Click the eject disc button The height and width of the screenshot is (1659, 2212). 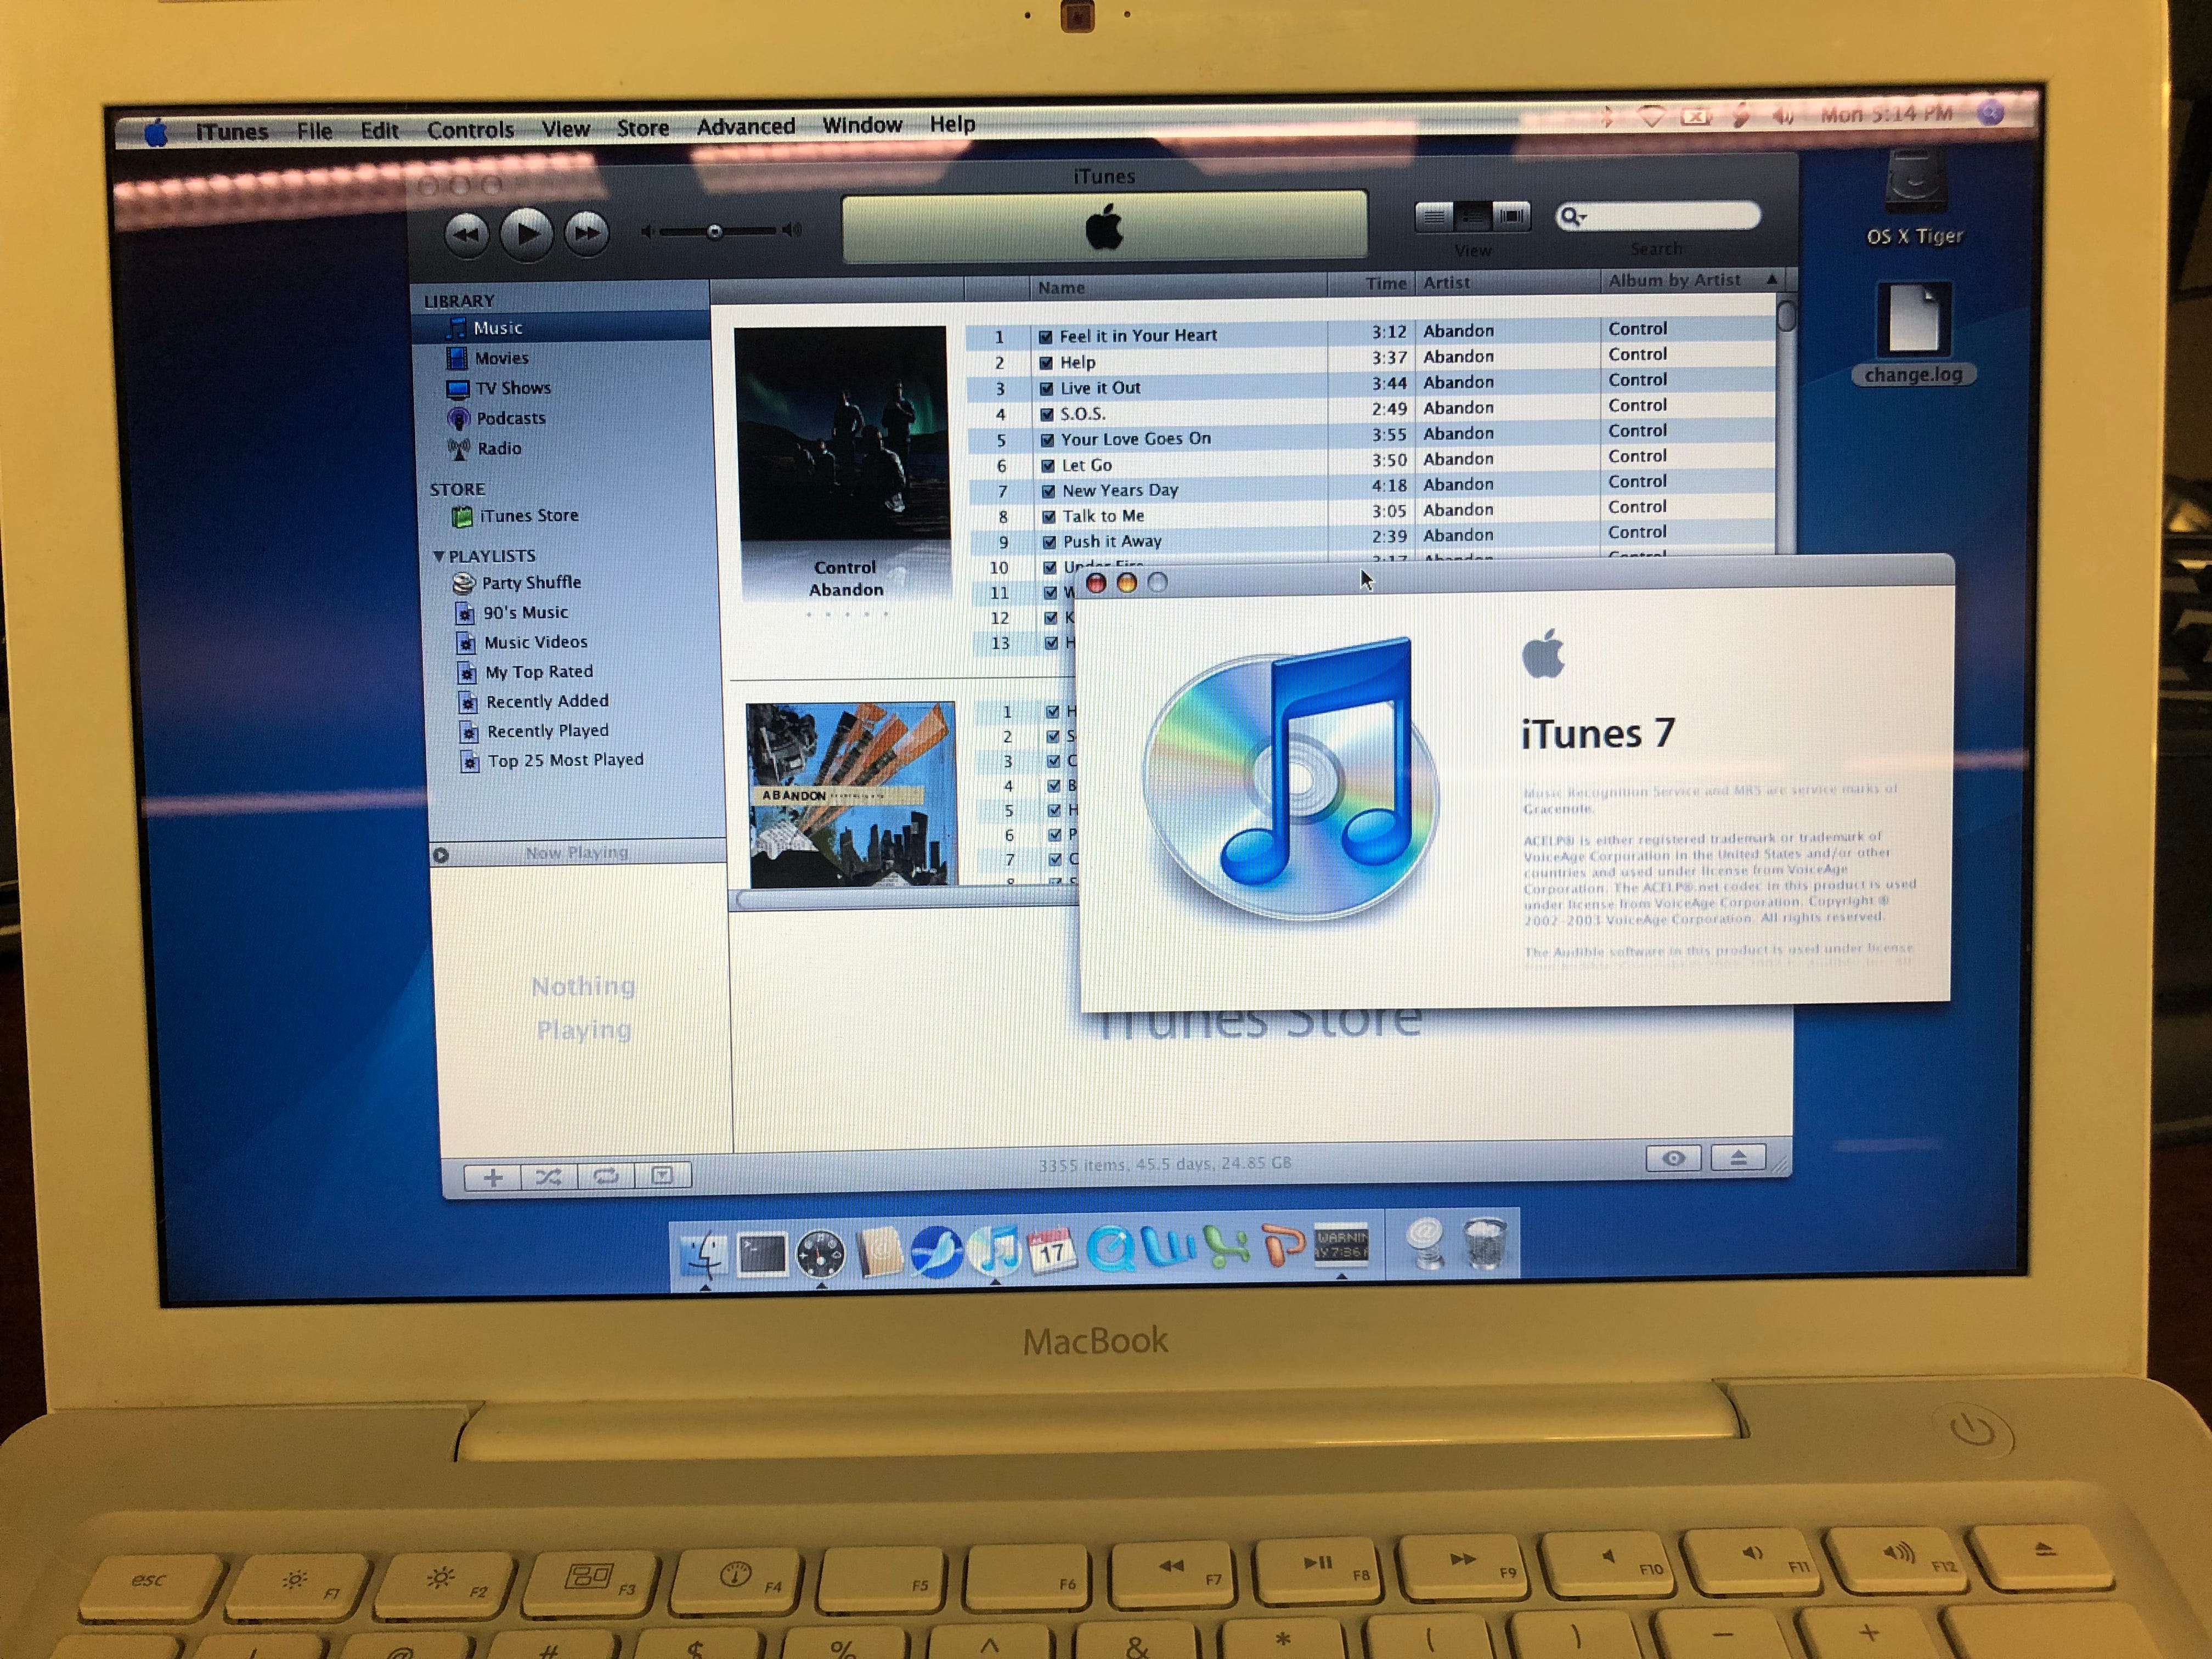click(1737, 1158)
